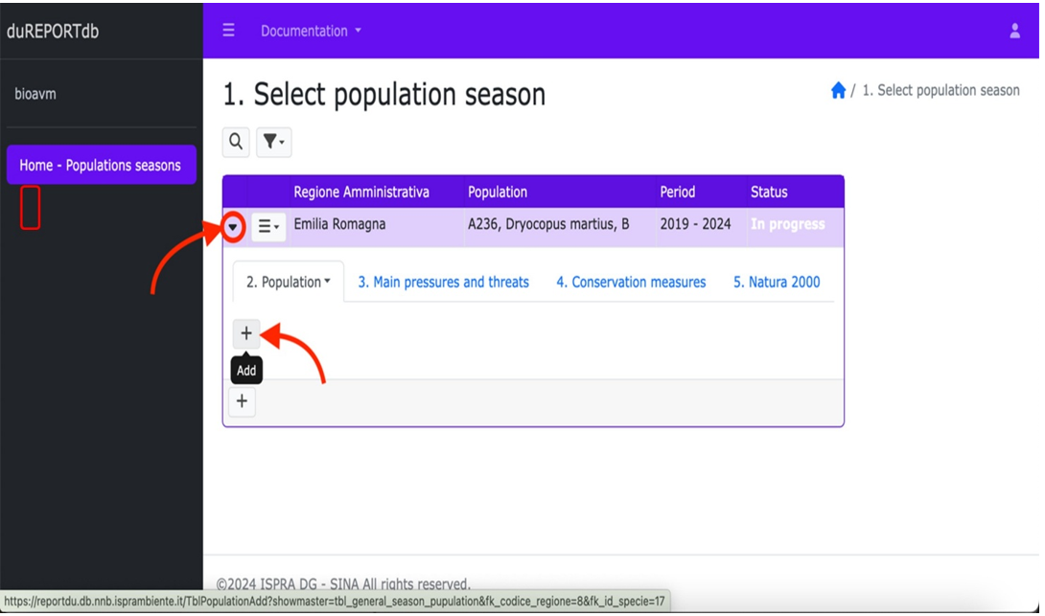The width and height of the screenshot is (1045, 616).
Task: Collapse the Emilia Romagna row triangle
Action: pos(233,227)
